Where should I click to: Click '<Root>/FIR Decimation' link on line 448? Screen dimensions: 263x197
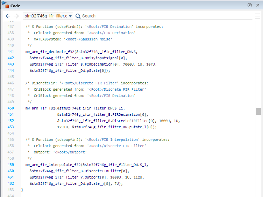click(111, 96)
